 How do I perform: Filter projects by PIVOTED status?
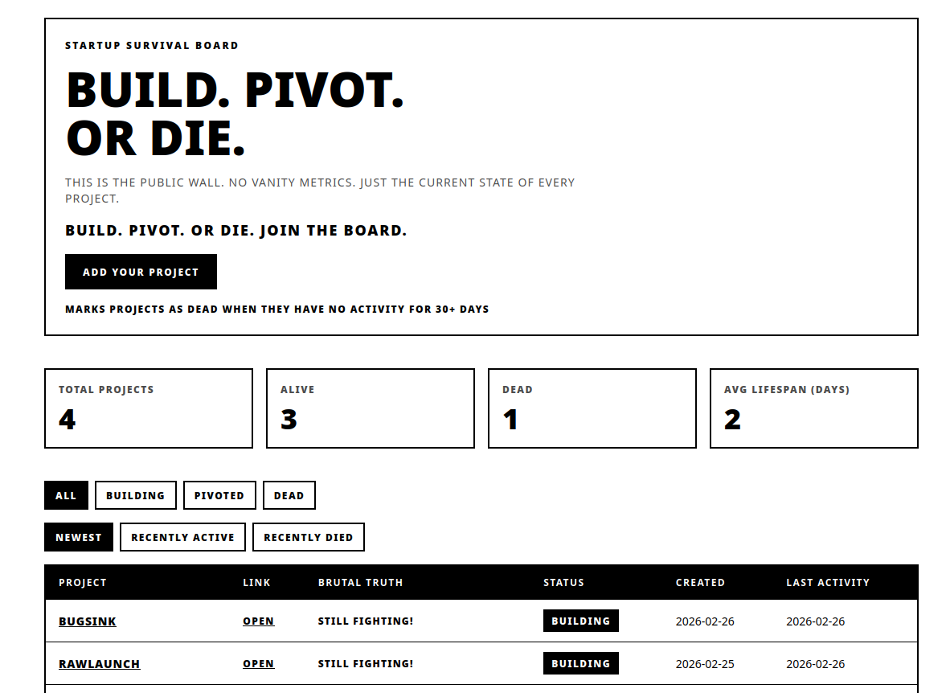pos(219,495)
